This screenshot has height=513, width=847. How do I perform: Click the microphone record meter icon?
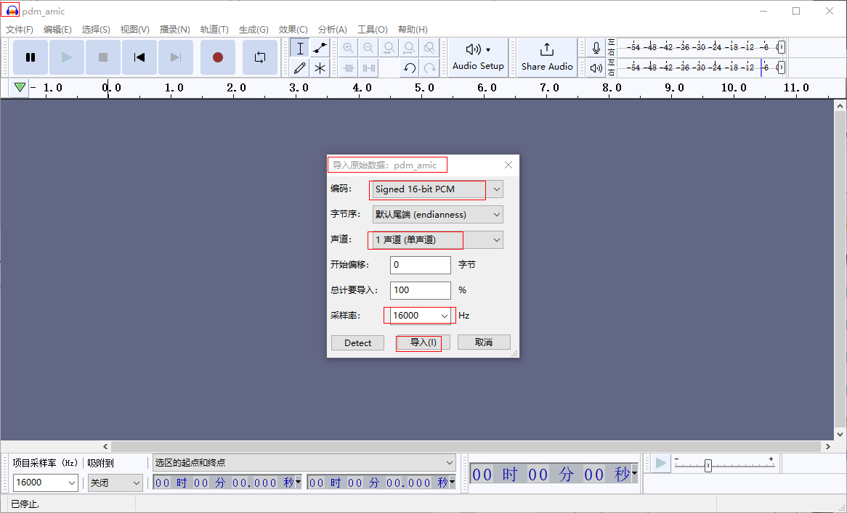[596, 48]
